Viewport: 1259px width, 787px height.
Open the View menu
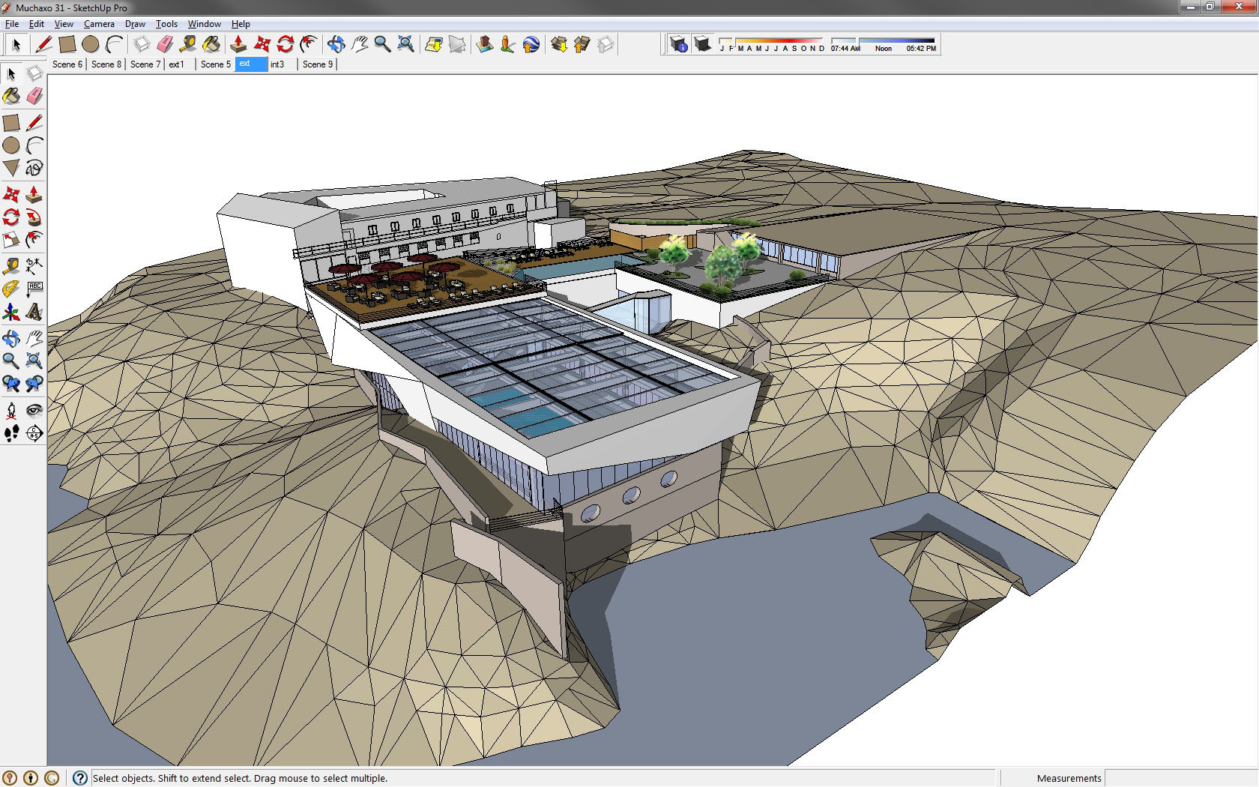pos(64,24)
